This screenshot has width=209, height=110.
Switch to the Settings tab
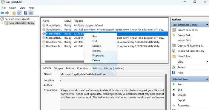[97, 68]
